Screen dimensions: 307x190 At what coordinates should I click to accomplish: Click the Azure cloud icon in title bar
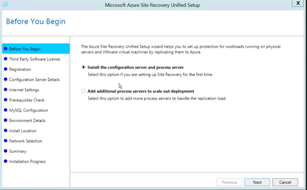tap(5, 4)
